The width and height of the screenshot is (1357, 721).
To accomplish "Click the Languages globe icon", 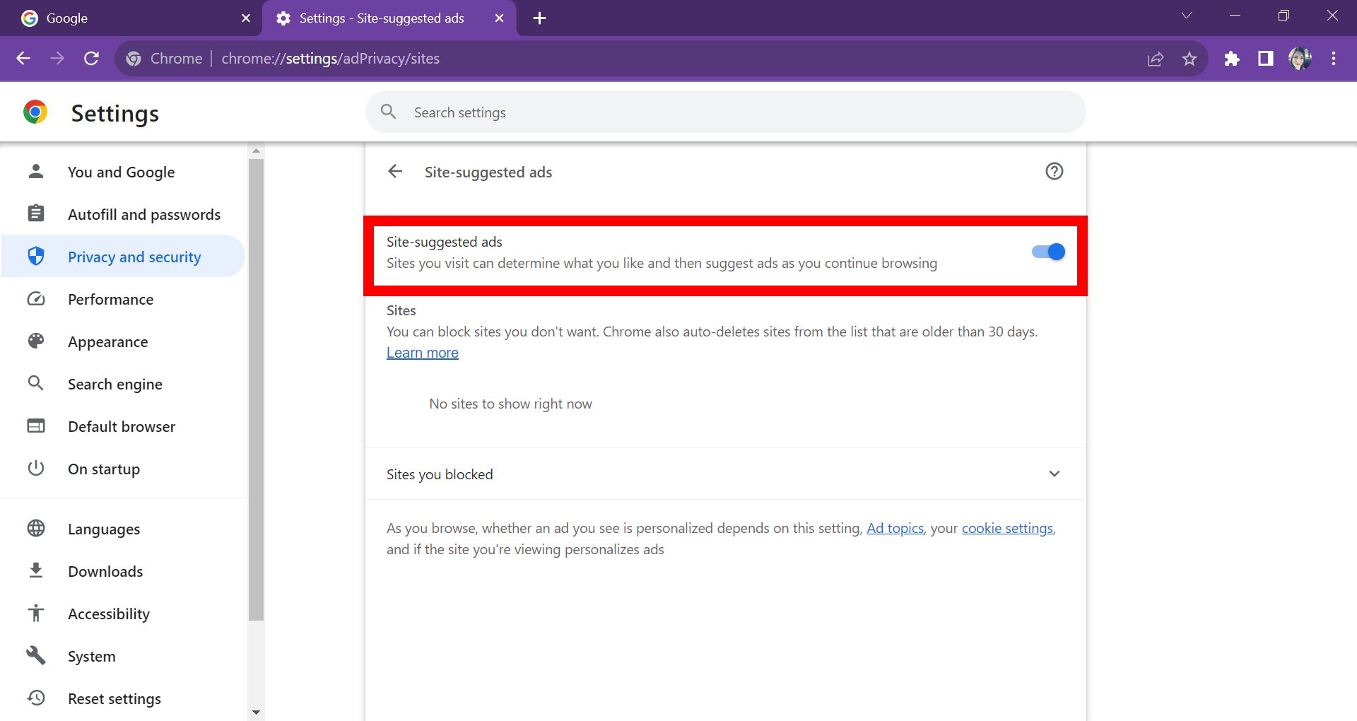I will tap(35, 528).
